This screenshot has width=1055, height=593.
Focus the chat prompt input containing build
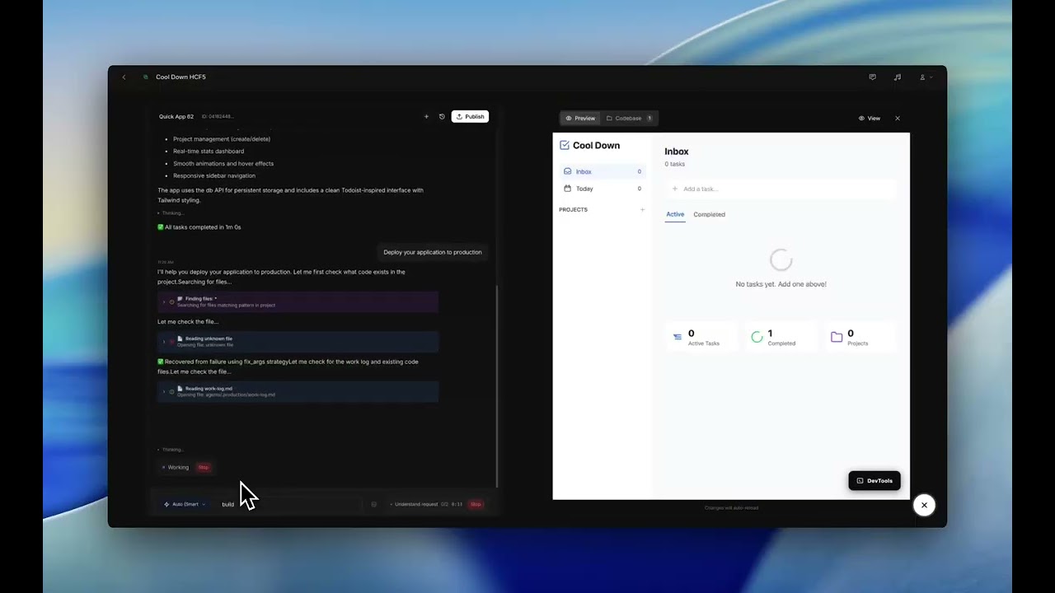(288, 504)
